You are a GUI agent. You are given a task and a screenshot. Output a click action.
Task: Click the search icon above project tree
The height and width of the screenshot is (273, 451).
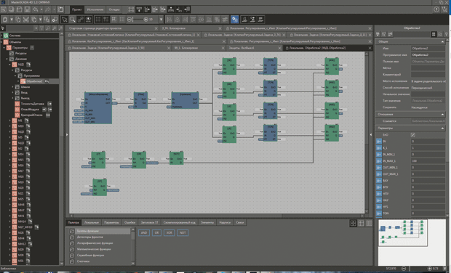coord(48,28)
